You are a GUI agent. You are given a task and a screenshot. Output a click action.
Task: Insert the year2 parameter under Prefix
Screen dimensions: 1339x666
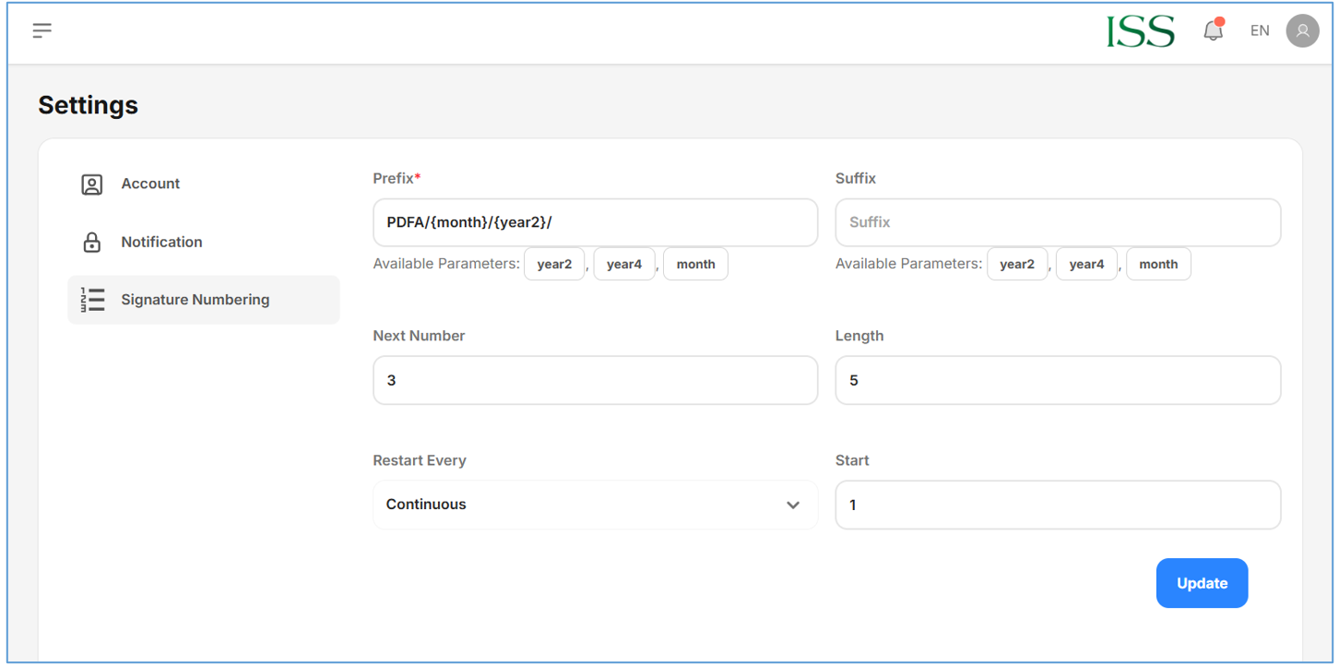tap(554, 264)
